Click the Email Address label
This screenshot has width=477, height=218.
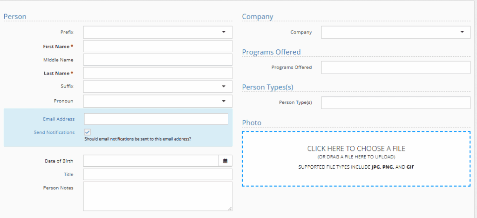59,119
